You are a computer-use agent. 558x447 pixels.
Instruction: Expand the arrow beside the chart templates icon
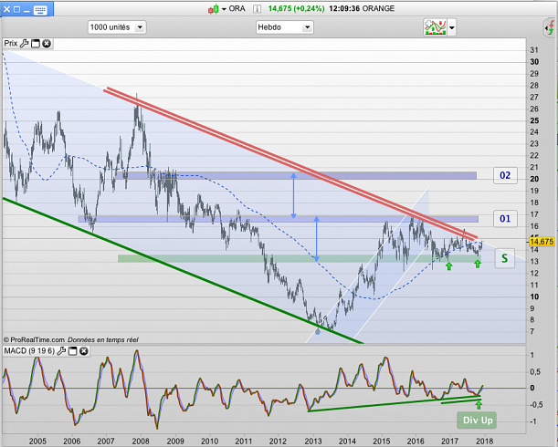451,27
